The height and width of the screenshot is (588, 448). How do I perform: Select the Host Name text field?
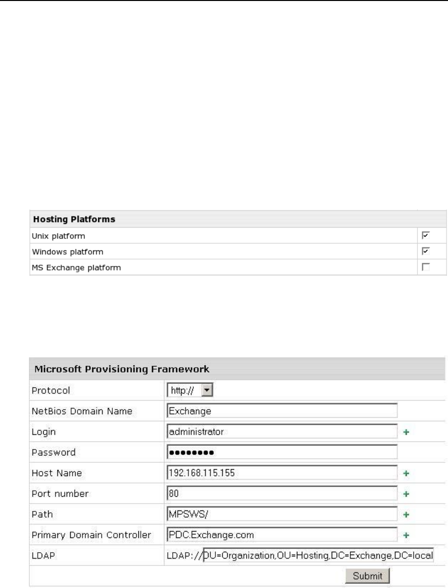(x=282, y=474)
